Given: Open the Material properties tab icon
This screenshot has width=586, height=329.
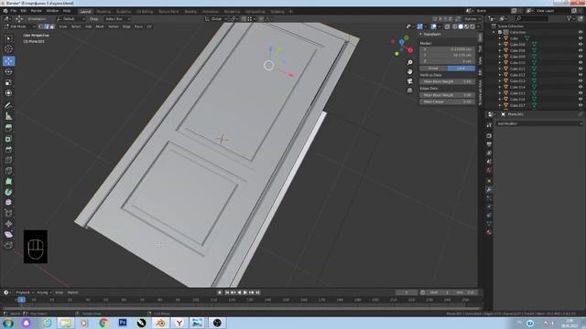Looking at the screenshot, I should (489, 232).
